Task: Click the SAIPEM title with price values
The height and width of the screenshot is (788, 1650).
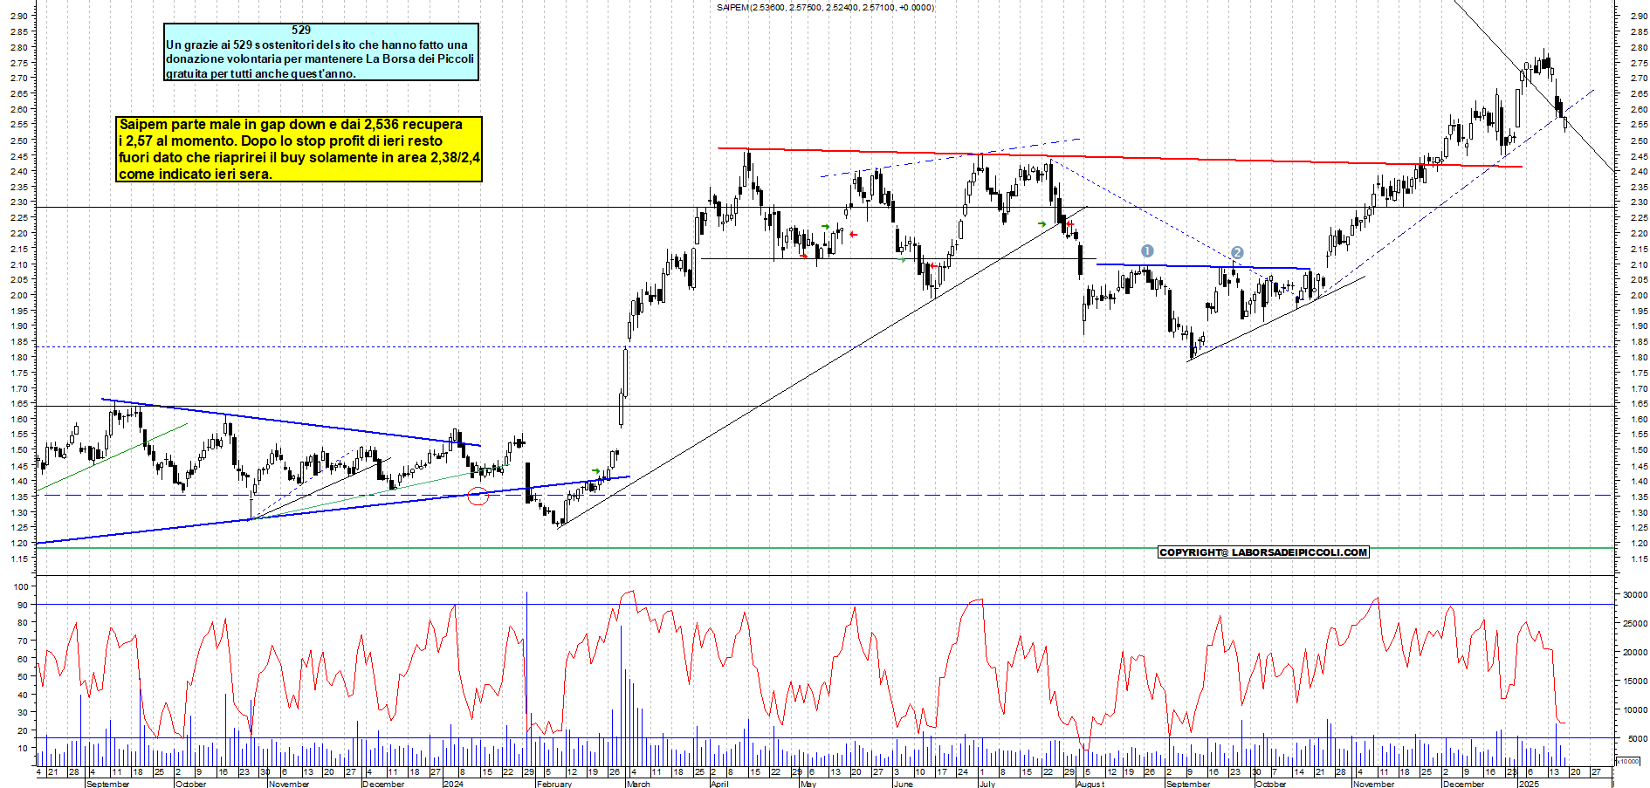Action: (825, 7)
